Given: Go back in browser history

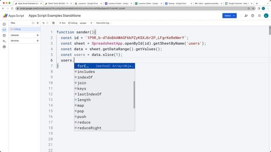Looking at the screenshot, I should pyautogui.click(x=3, y=8).
